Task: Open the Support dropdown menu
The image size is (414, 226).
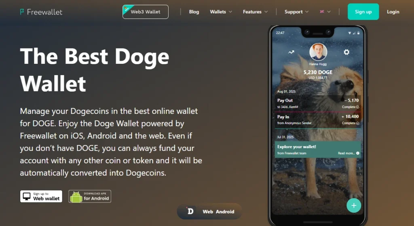Action: click(x=296, y=12)
